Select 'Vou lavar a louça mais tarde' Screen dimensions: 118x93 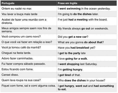tap(19, 14)
